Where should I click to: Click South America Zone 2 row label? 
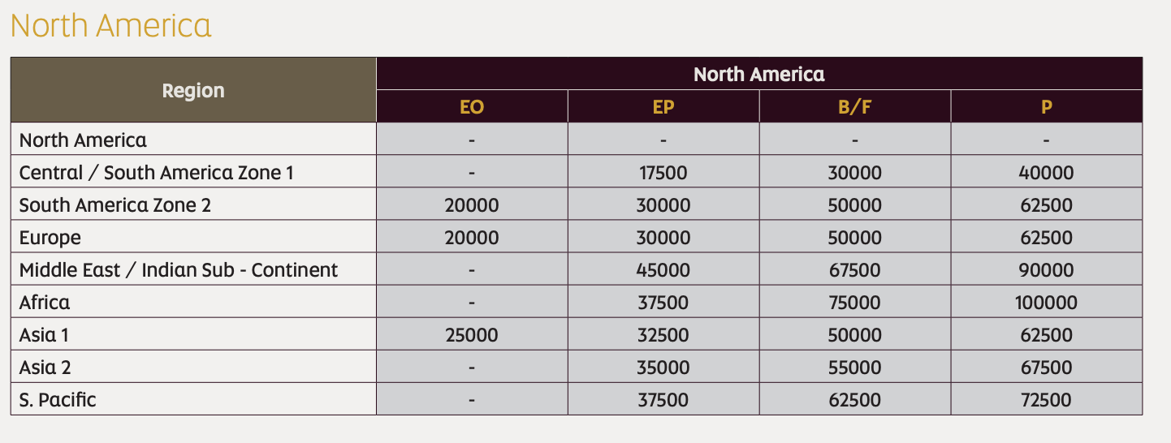[115, 205]
